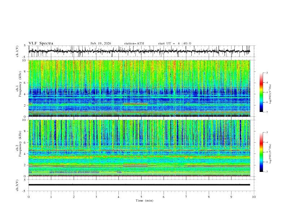
Task: Click the upper log(PSD) color bar
Action: point(261,92)
